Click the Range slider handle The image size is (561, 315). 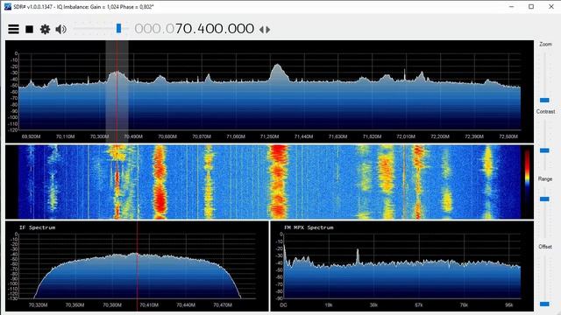pos(544,199)
